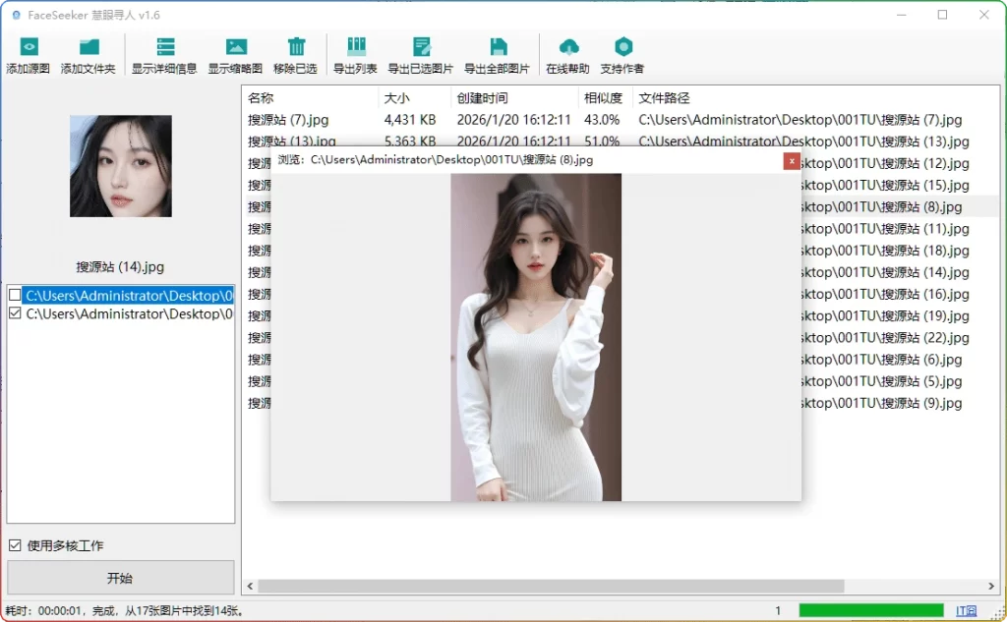The height and width of the screenshot is (622, 1007).
Task: Click the 支持作者 support author icon
Action: pos(624,46)
